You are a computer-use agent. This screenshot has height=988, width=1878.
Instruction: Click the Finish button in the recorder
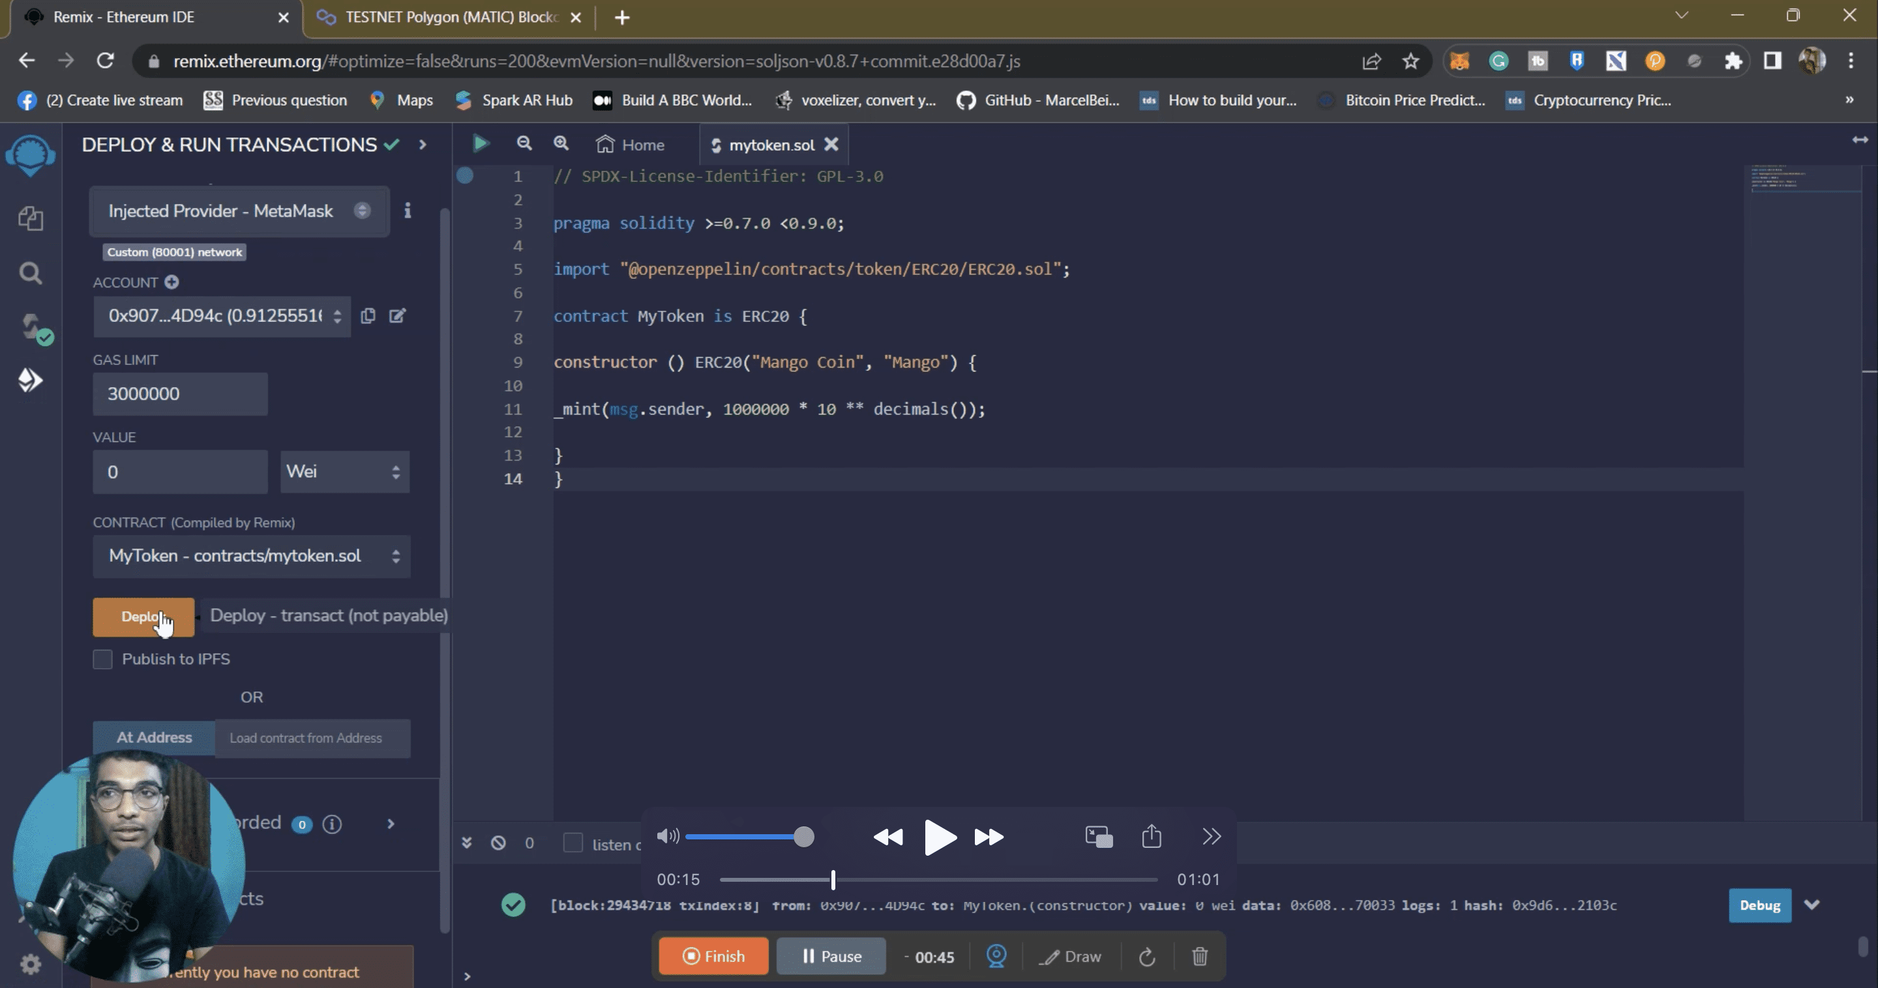click(712, 956)
